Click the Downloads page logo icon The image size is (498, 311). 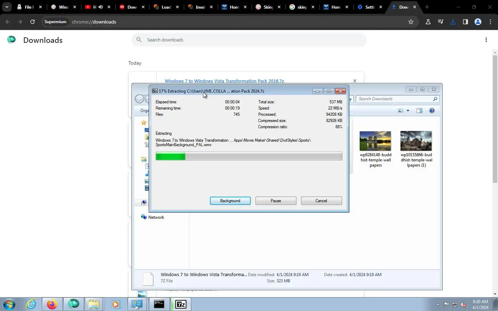[11, 40]
